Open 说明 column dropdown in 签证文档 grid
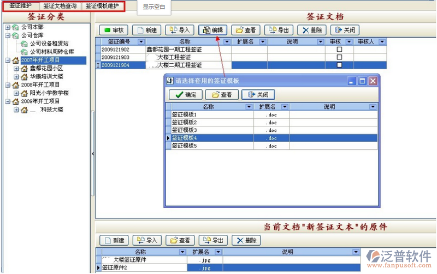This screenshot has height=274, width=437. (x=321, y=42)
